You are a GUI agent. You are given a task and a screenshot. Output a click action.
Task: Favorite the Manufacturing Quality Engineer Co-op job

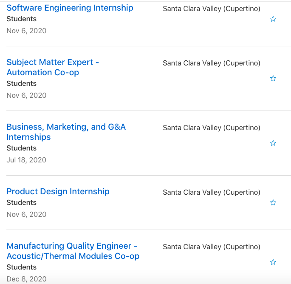(273, 262)
